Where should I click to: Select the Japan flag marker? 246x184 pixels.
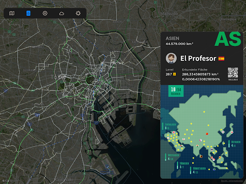click(x=232, y=132)
